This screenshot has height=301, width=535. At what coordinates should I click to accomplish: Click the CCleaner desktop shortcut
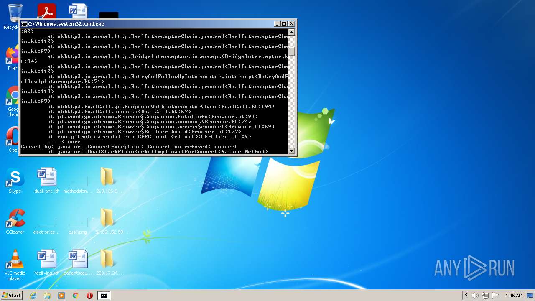point(15,222)
